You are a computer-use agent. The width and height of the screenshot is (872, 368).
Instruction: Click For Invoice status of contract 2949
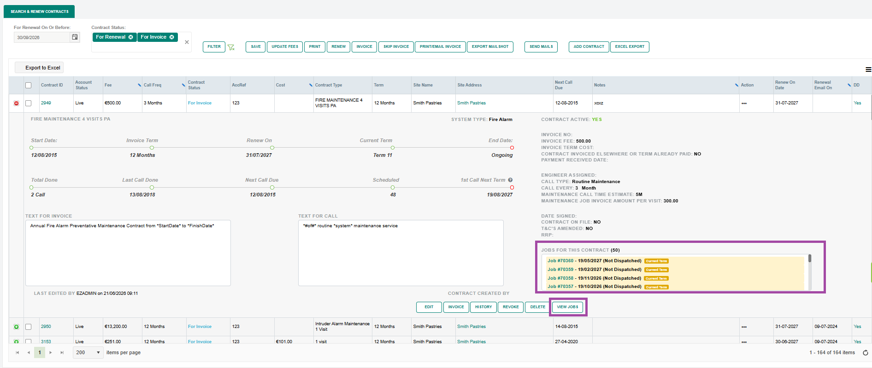[x=200, y=103]
